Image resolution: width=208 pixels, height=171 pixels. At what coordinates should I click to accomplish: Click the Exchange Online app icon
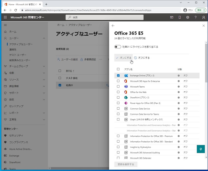pos(126,75)
